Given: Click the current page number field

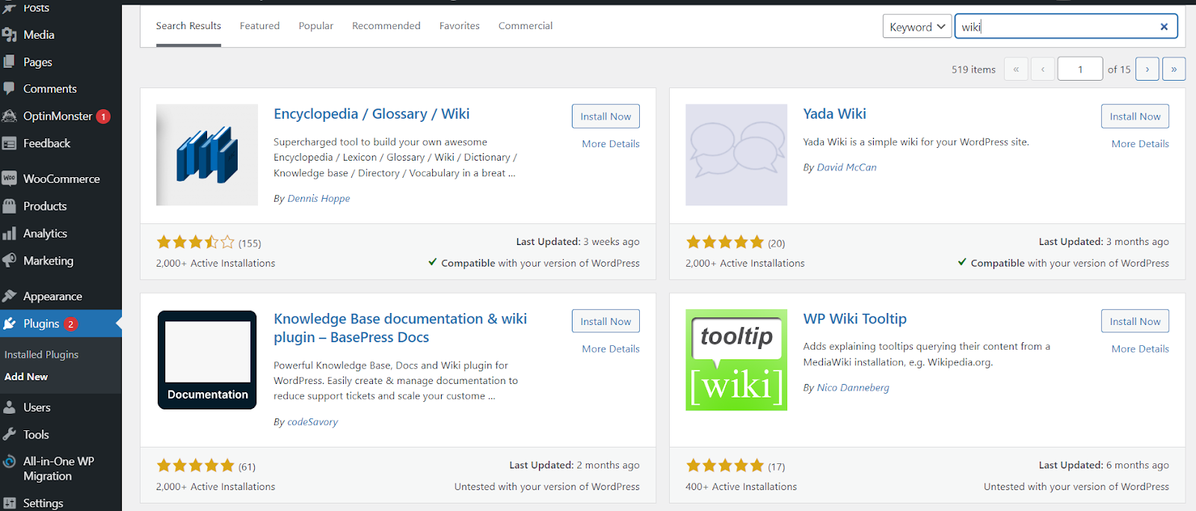Looking at the screenshot, I should point(1080,69).
